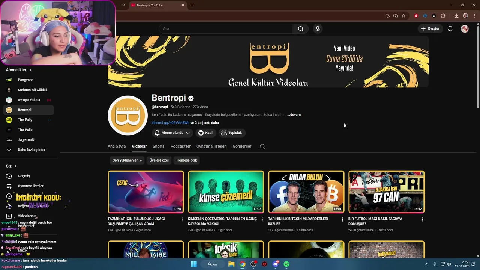Open the Oynatma listeleri channel tab
This screenshot has height=270, width=480.
click(211, 146)
